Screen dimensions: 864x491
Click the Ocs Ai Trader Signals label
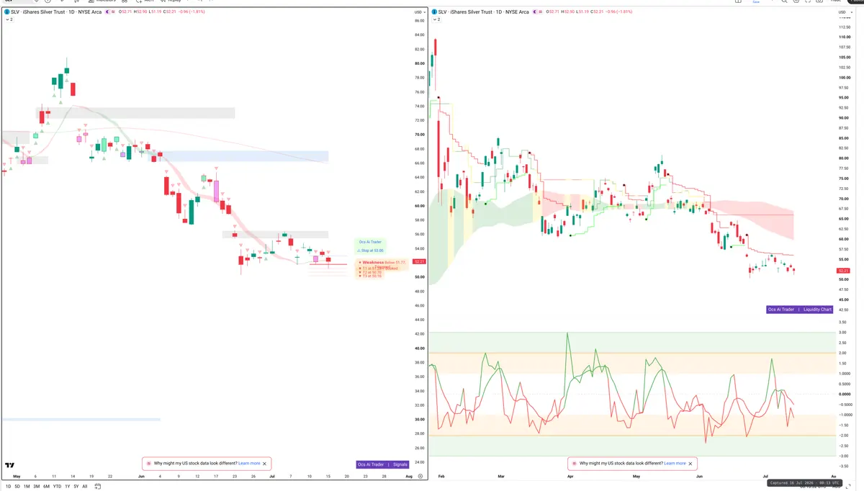[x=382, y=464]
